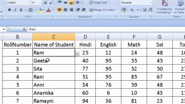Screen dimensions: 185x104
Task: Open the Font dialog launcher
Action: pos(53,17)
